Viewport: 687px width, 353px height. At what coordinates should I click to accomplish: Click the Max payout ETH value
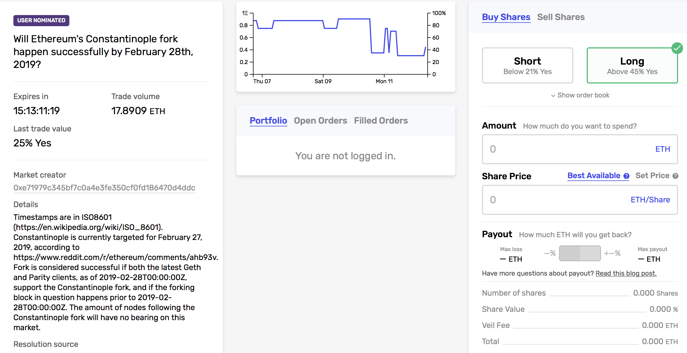649,259
